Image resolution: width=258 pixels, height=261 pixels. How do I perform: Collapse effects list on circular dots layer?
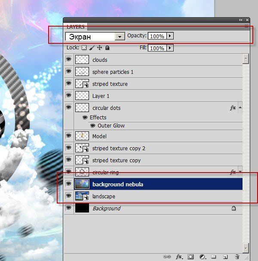point(240,107)
